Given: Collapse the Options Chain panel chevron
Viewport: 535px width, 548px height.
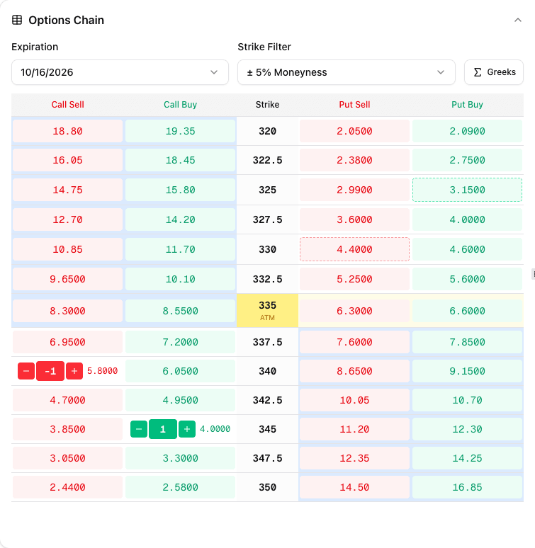Looking at the screenshot, I should [517, 21].
